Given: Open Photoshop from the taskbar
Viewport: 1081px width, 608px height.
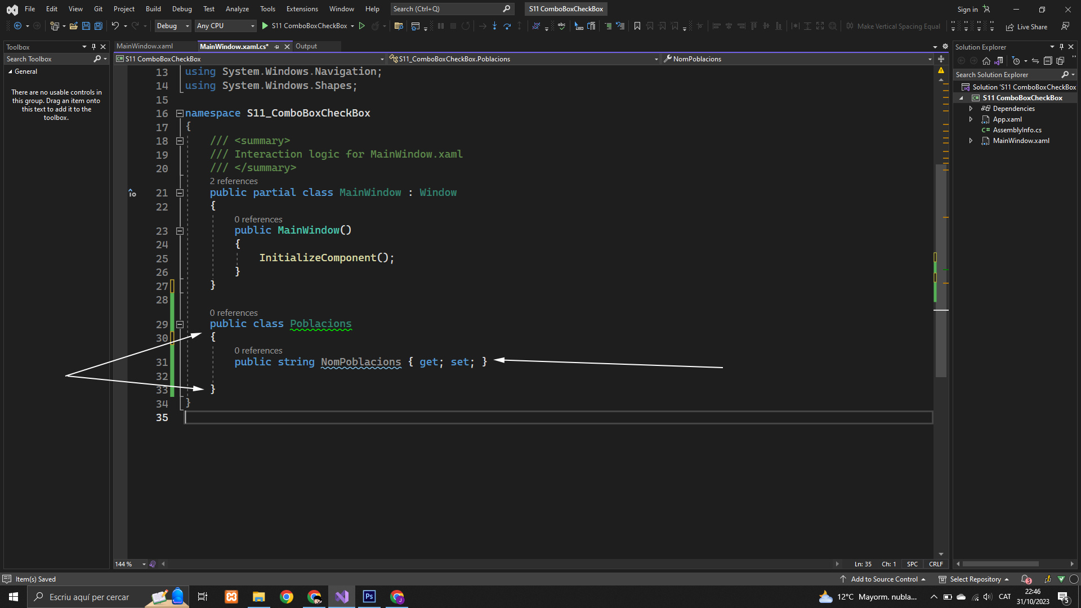Looking at the screenshot, I should coord(369,597).
